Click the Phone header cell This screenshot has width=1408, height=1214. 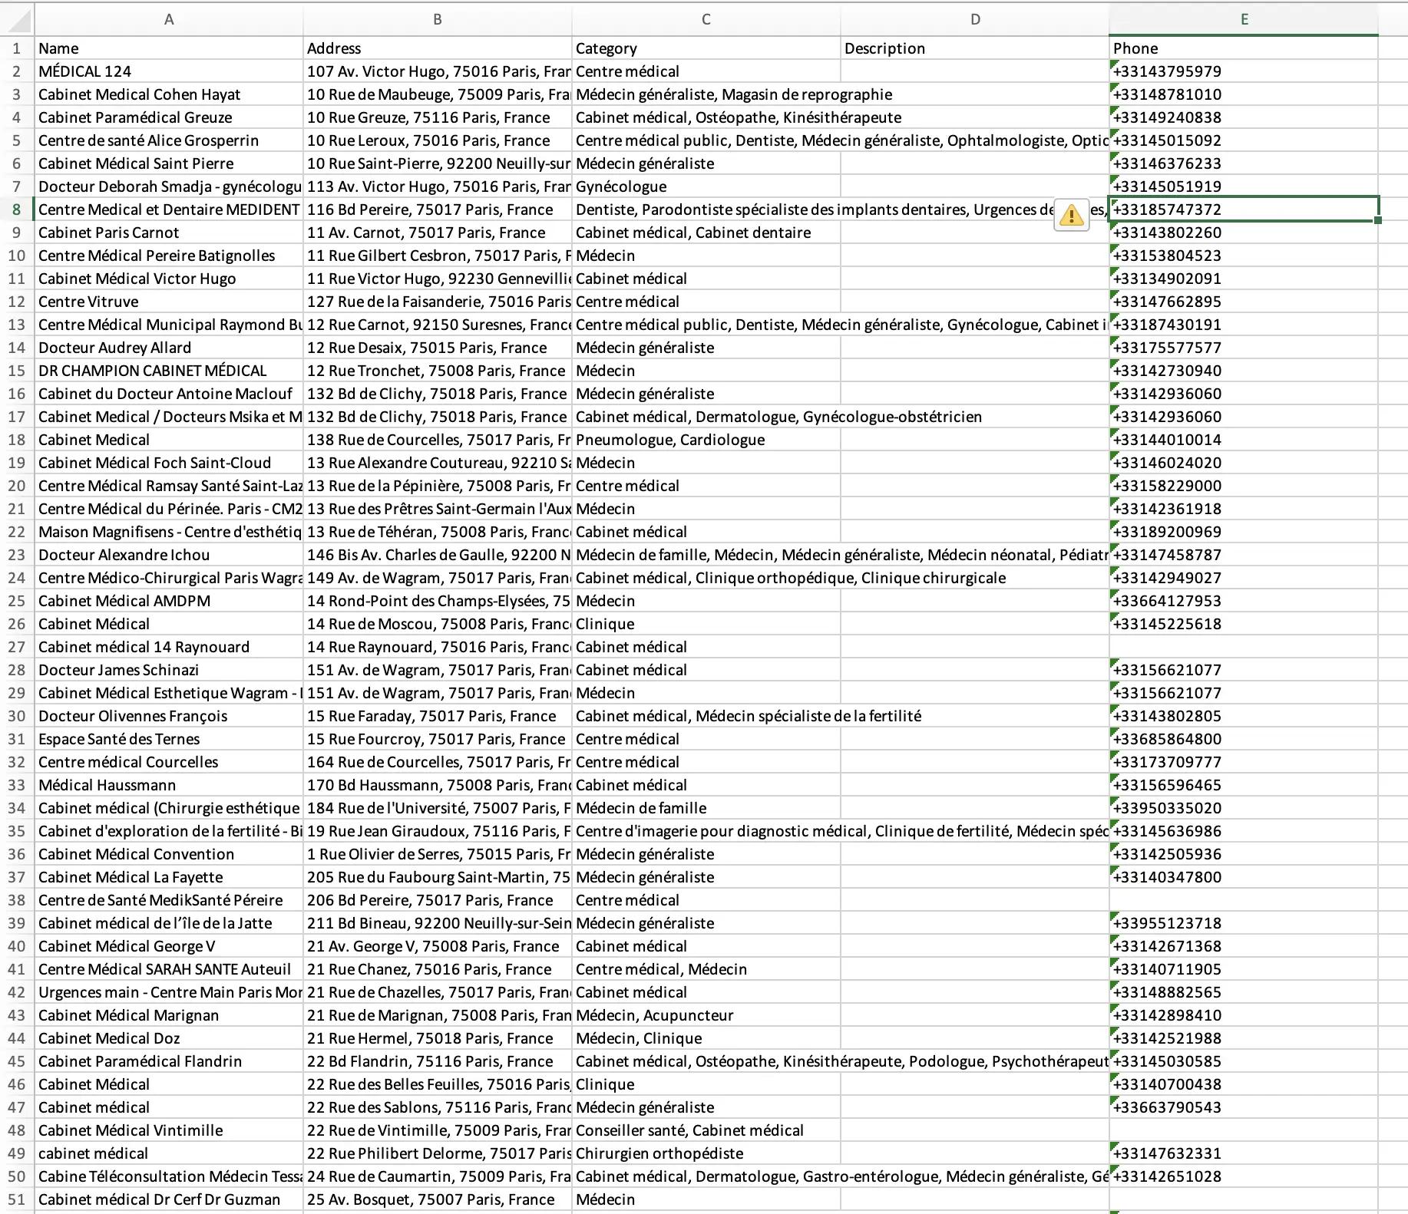1244,48
